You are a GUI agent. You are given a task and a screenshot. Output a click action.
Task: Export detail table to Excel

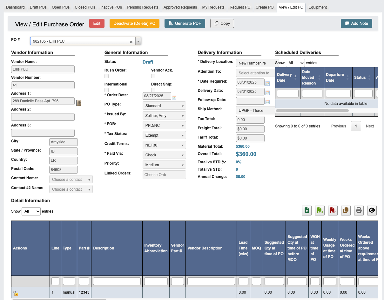307,210
